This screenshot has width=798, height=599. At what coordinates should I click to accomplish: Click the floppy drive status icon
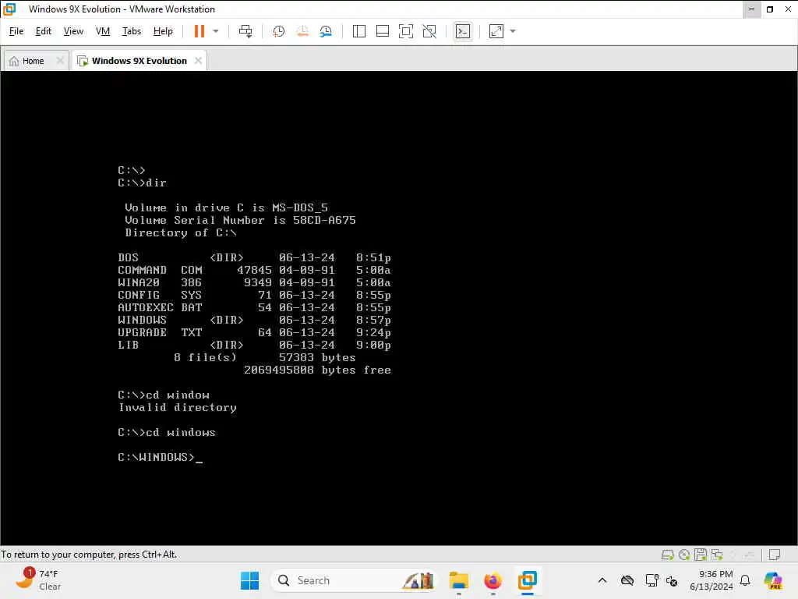coord(701,555)
